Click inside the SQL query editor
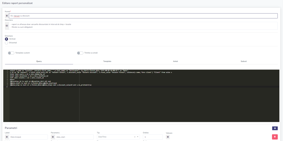283x141 pixels. tap(138, 105)
